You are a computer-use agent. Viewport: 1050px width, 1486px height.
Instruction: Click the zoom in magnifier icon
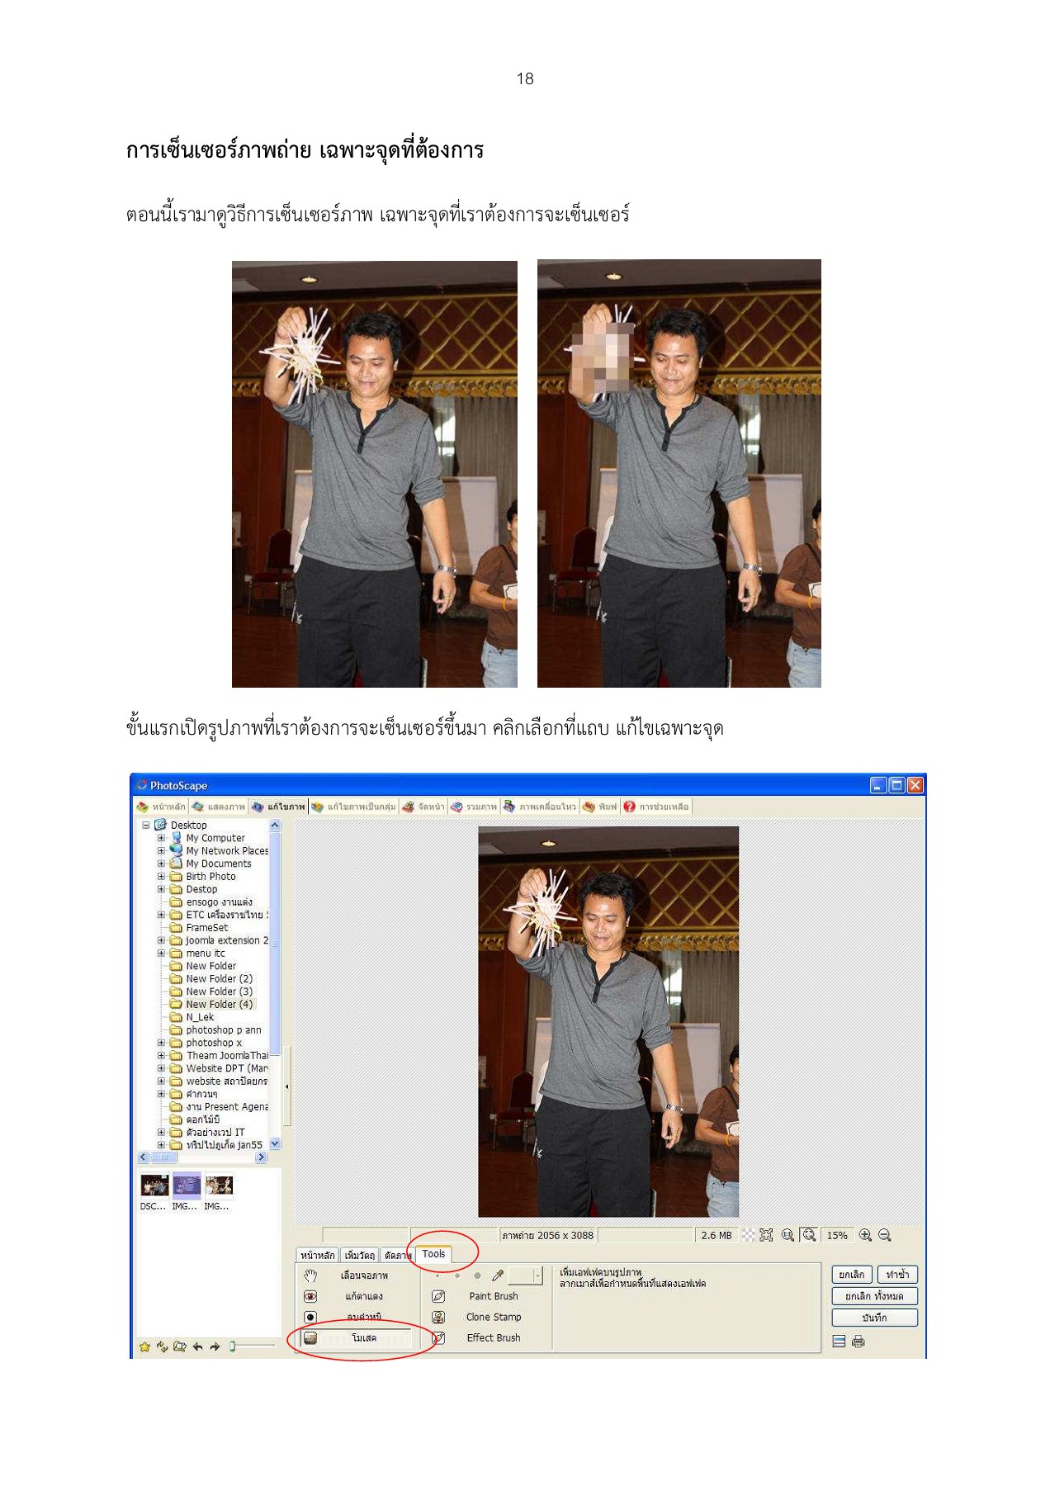864,1235
